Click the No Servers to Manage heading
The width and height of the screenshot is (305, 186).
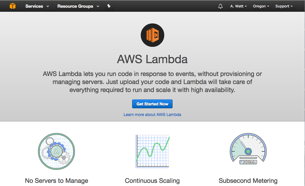(56, 181)
